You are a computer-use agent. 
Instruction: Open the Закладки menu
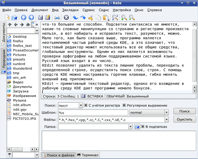(70, 10)
